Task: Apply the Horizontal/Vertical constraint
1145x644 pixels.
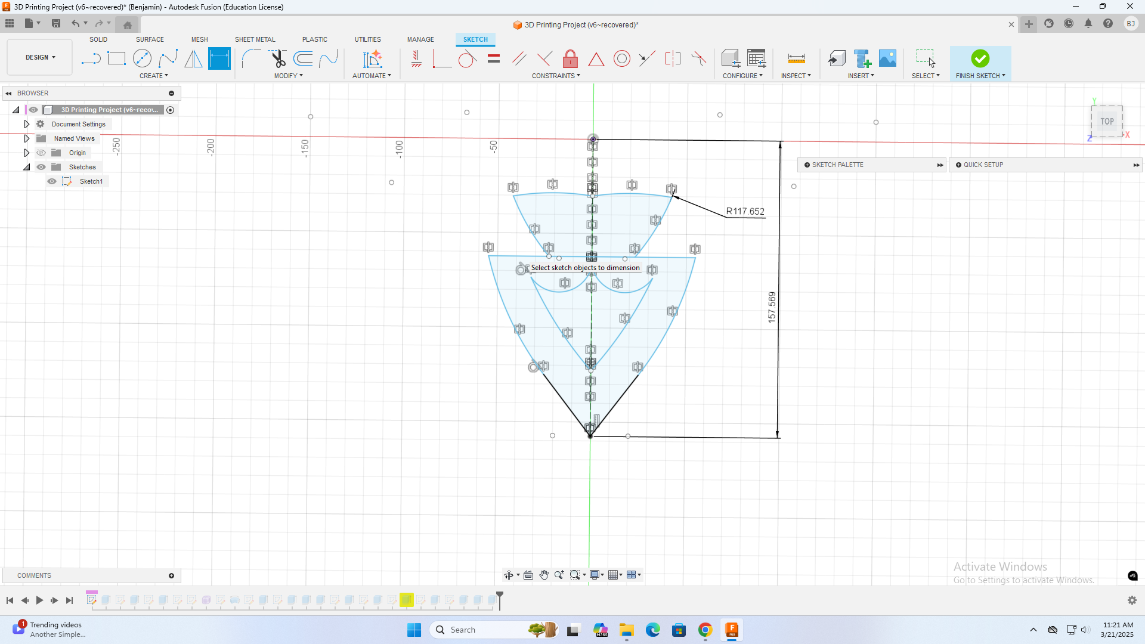Action: pyautogui.click(x=416, y=58)
